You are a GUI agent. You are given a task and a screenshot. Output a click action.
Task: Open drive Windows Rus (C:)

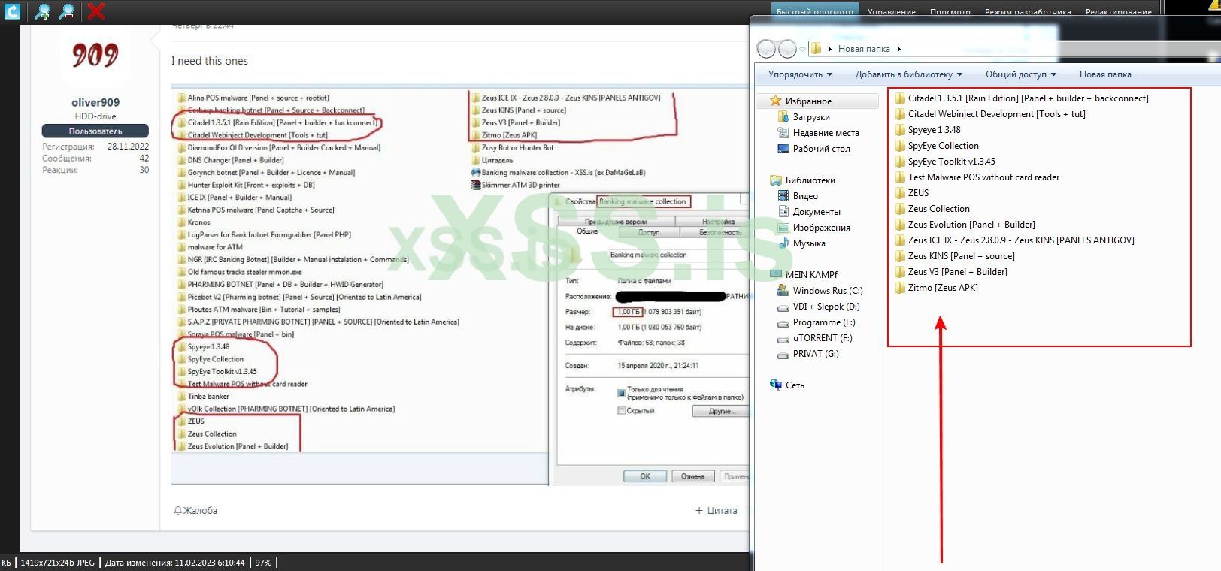coord(820,290)
